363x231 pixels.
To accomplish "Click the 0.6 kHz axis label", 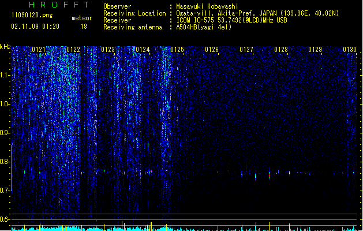I will coord(5,219).
